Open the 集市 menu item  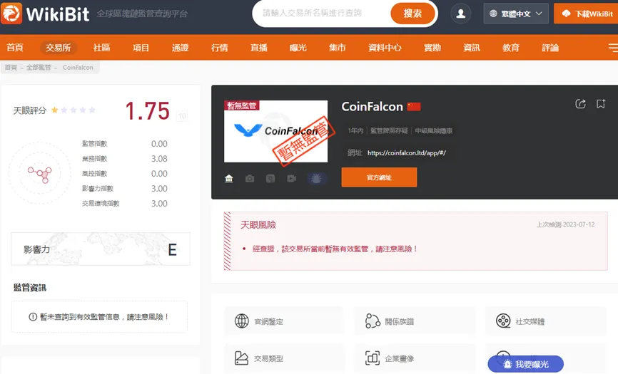[x=338, y=48]
